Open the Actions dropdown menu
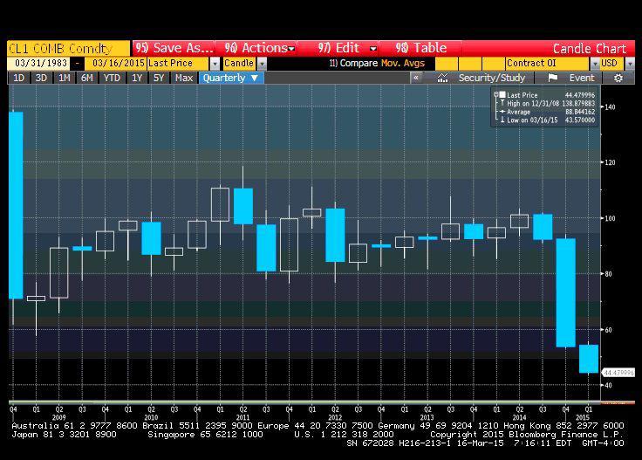The width and height of the screenshot is (642, 460). [259, 48]
